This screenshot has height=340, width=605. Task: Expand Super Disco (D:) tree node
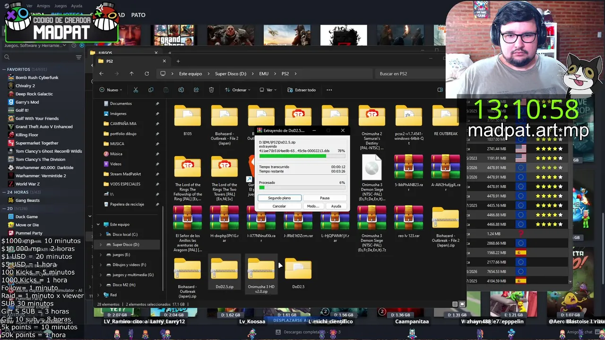(101, 245)
